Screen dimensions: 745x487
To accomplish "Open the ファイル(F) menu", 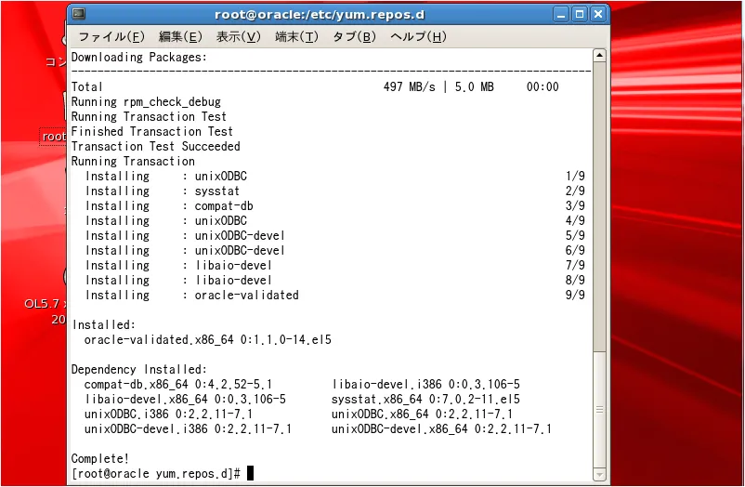I will 111,36.
